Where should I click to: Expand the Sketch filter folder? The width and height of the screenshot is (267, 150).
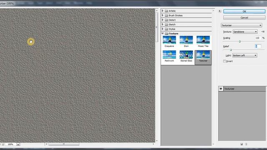tap(162, 24)
